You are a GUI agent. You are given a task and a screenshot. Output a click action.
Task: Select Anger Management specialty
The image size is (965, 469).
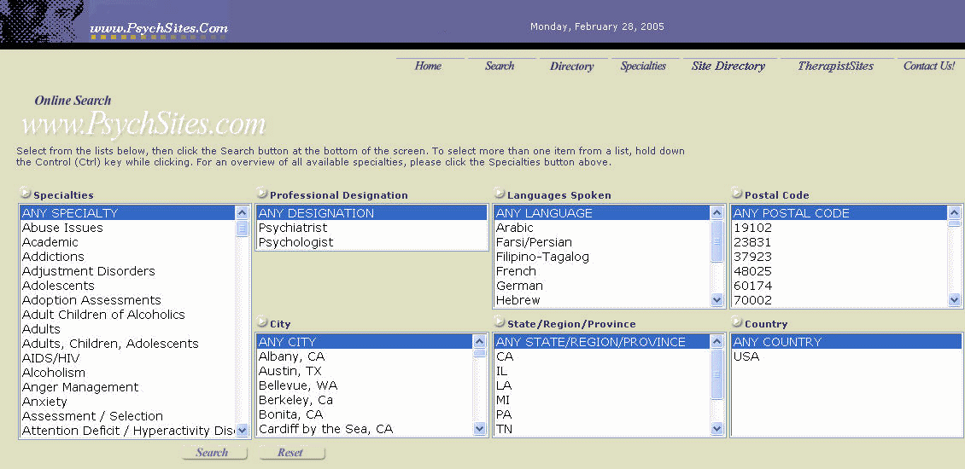click(127, 387)
